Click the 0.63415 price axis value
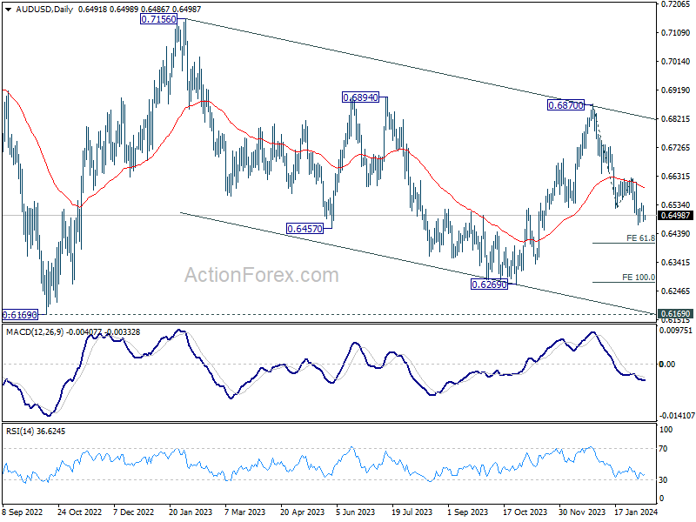 pyautogui.click(x=675, y=263)
